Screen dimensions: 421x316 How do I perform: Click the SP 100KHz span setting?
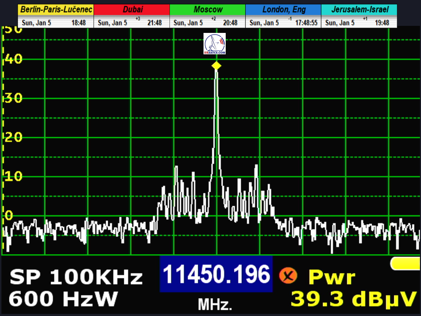[x=76, y=278]
